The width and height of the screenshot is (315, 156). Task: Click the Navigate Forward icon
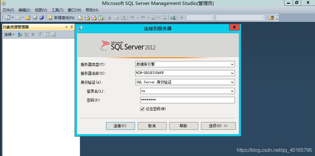click(x=164, y=18)
